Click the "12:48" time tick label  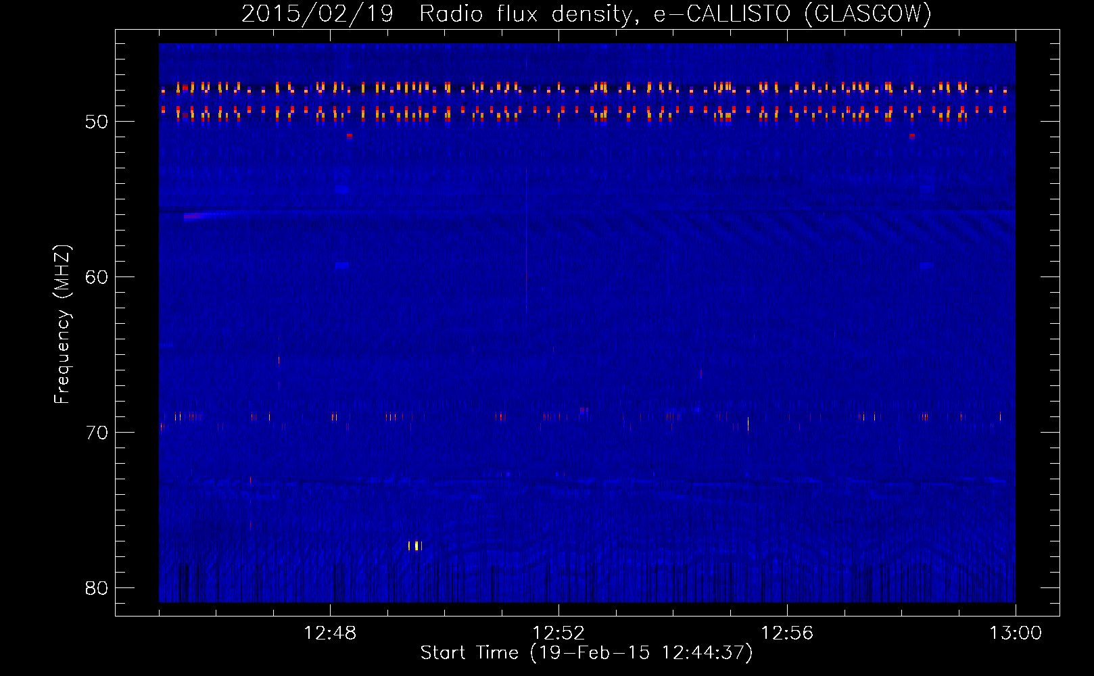click(330, 633)
